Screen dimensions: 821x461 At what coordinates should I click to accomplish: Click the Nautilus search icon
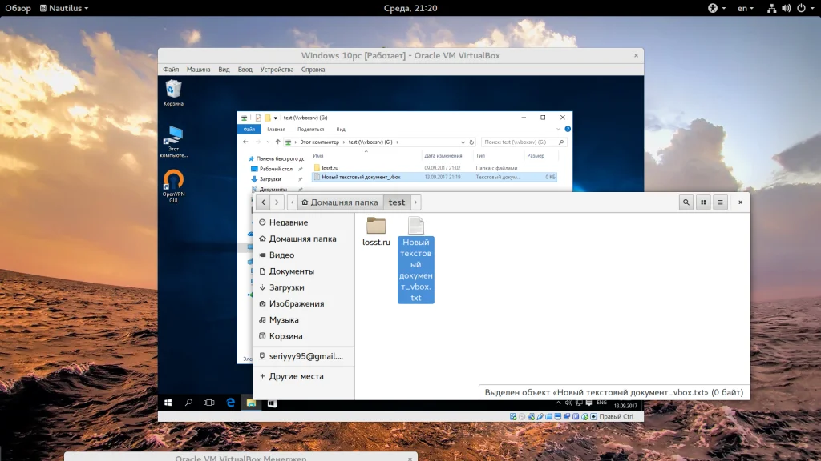[686, 202]
